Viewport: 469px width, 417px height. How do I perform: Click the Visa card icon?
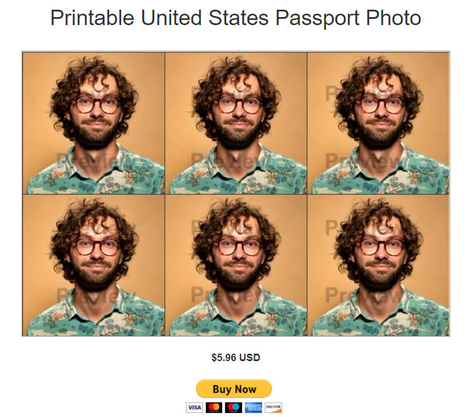click(x=194, y=407)
